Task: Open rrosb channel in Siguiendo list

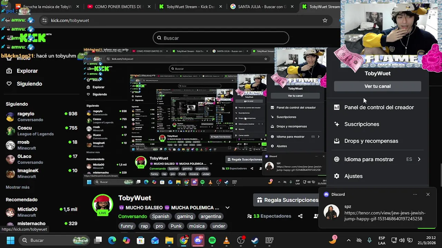Action: tap(41, 145)
